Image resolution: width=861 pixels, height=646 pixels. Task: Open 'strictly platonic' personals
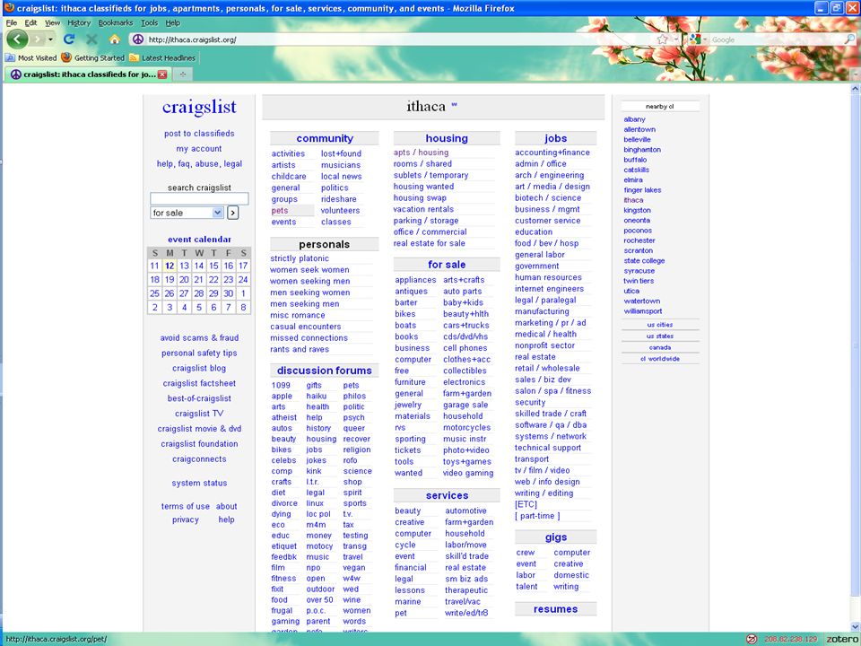300,258
